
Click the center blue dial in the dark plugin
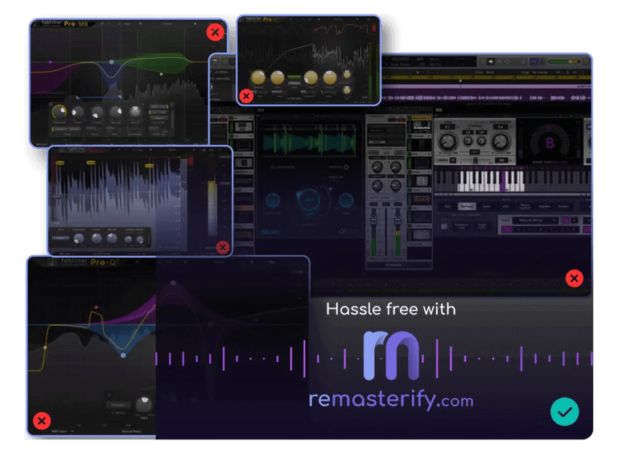pyautogui.click(x=309, y=200)
